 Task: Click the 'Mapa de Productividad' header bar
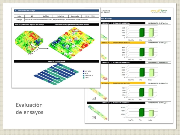pos(56,61)
